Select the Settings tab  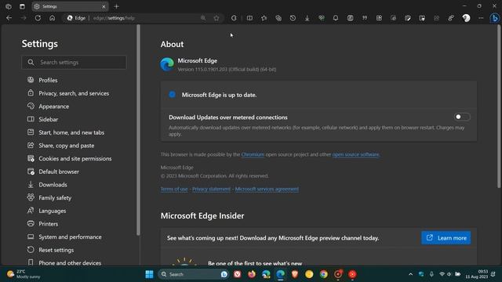coord(70,6)
